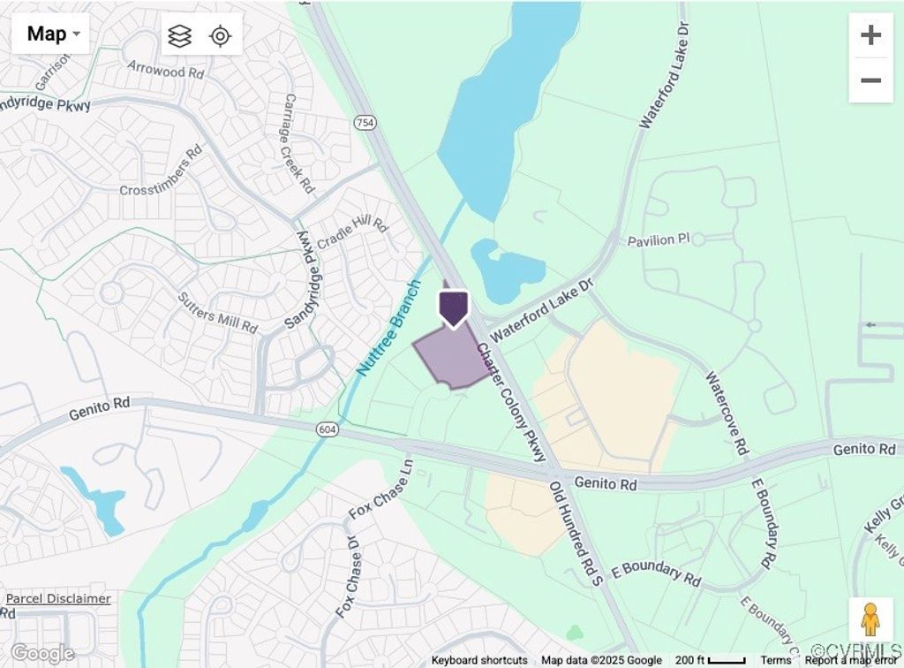Click the Pavilion Pl label
904x668 pixels.
pos(659,240)
